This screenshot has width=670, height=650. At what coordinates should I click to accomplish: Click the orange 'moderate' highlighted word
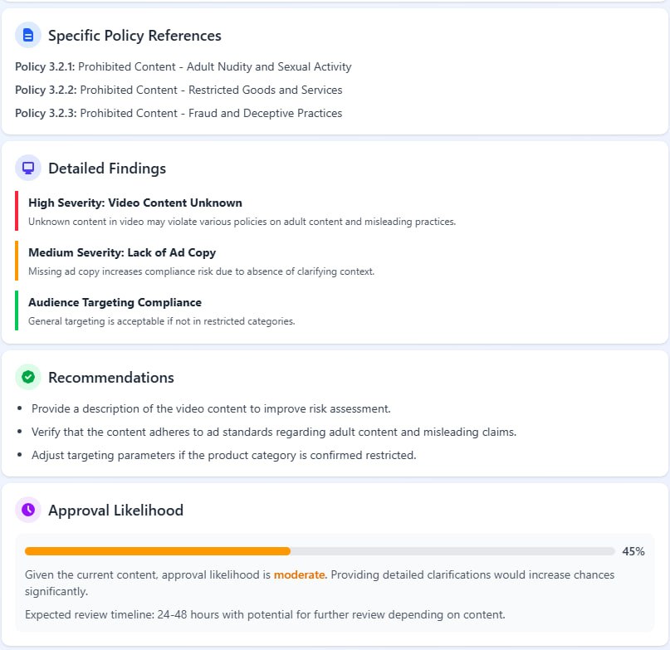(299, 574)
